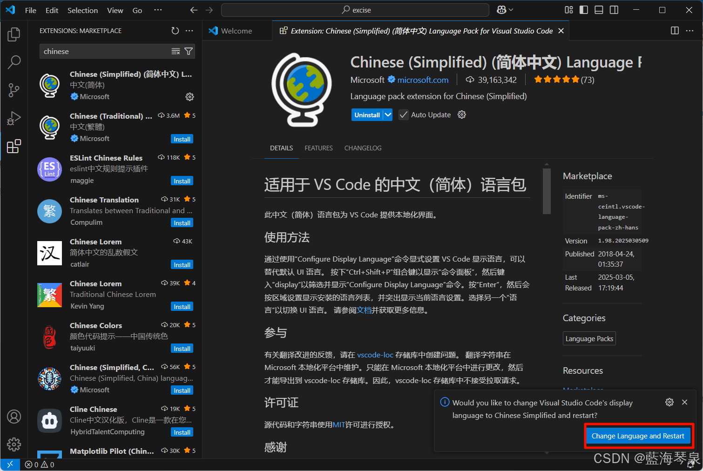This screenshot has width=703, height=471.
Task: Refresh the extensions marketplace list
Action: point(175,31)
